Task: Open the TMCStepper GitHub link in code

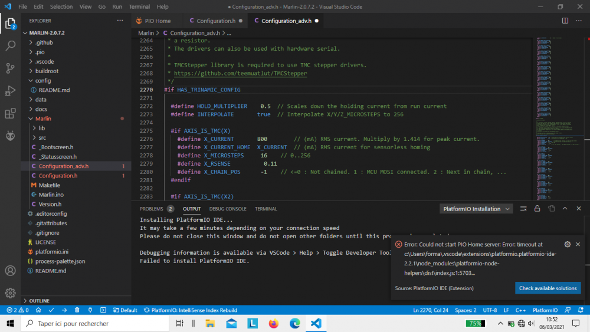Action: click(240, 73)
